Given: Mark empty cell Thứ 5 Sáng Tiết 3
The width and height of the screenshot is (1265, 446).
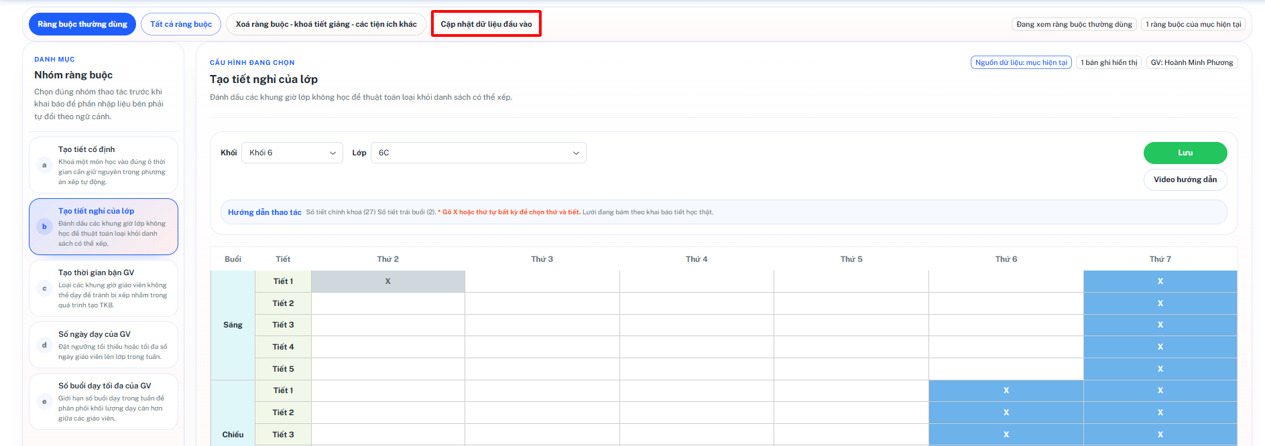Looking at the screenshot, I should tap(851, 325).
